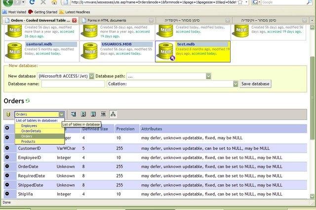Click the vertical scrollbar down arrow
Viewport: 316px width, 210px height.
click(x=312, y=196)
